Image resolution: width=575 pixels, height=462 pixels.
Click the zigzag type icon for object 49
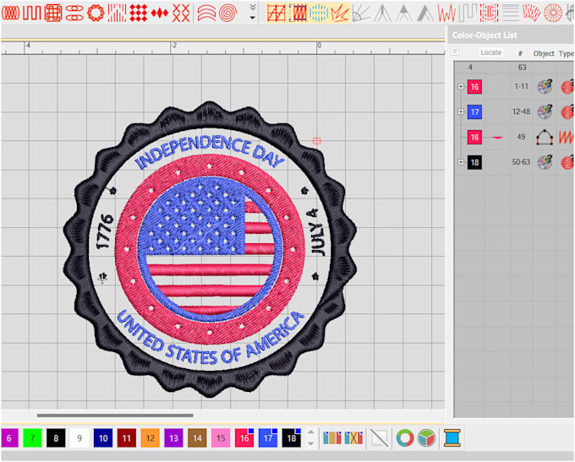click(x=567, y=137)
